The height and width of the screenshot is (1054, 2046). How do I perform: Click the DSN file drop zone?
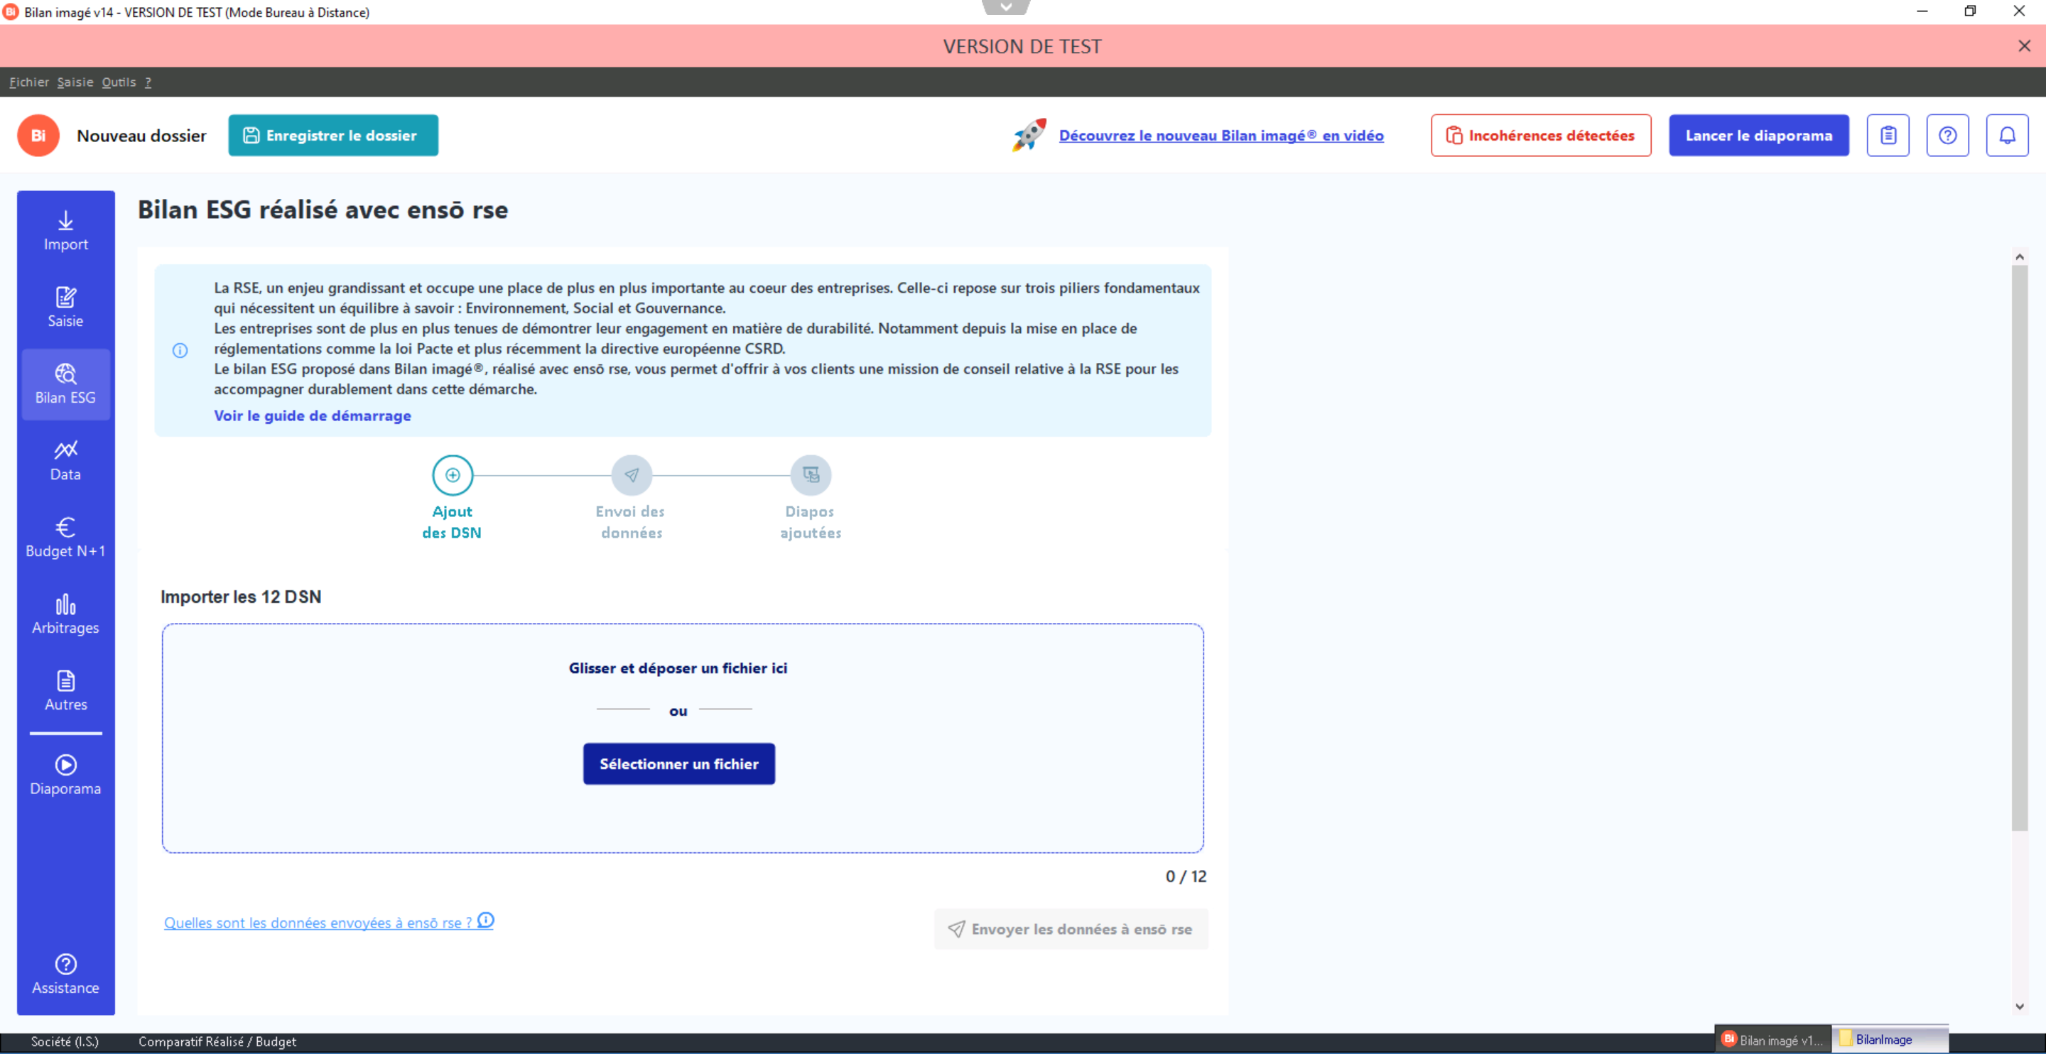pos(683,739)
